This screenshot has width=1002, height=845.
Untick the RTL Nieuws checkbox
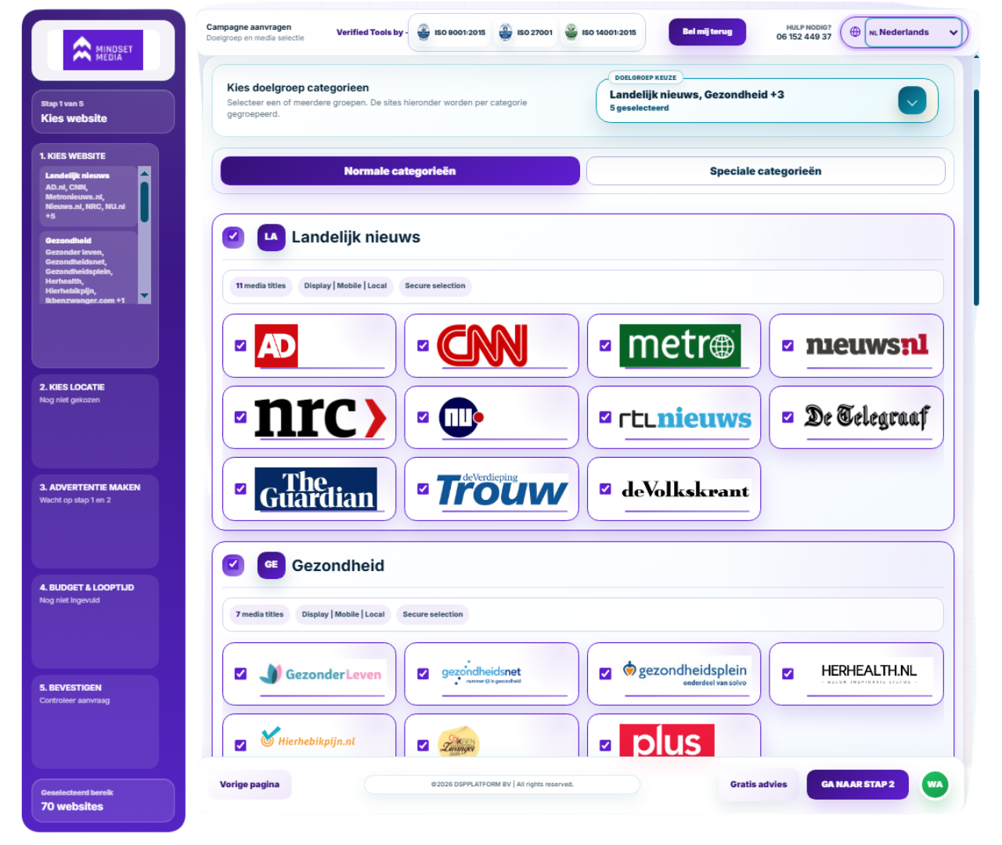(605, 418)
